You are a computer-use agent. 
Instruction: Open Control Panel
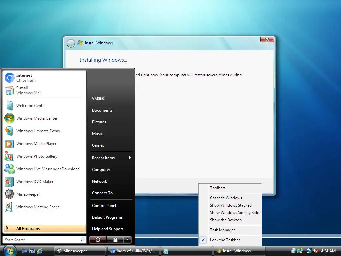(x=111, y=205)
